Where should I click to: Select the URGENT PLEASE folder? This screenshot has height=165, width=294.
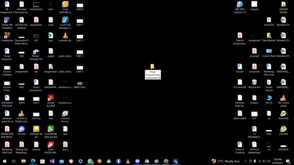click(x=283, y=7)
